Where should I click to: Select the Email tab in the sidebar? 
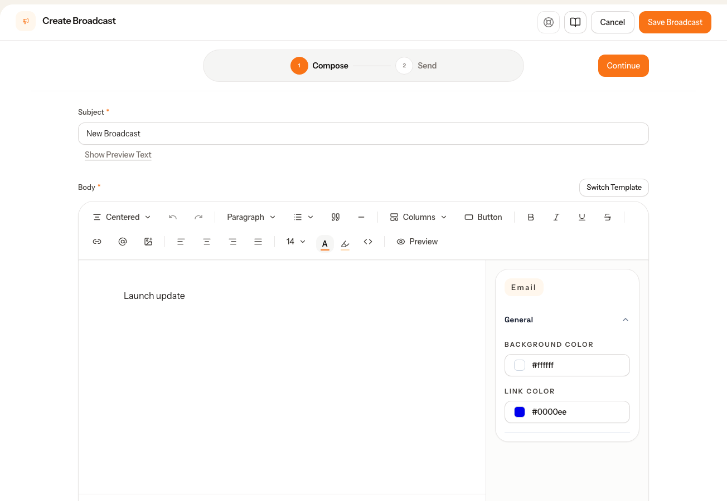click(x=524, y=287)
